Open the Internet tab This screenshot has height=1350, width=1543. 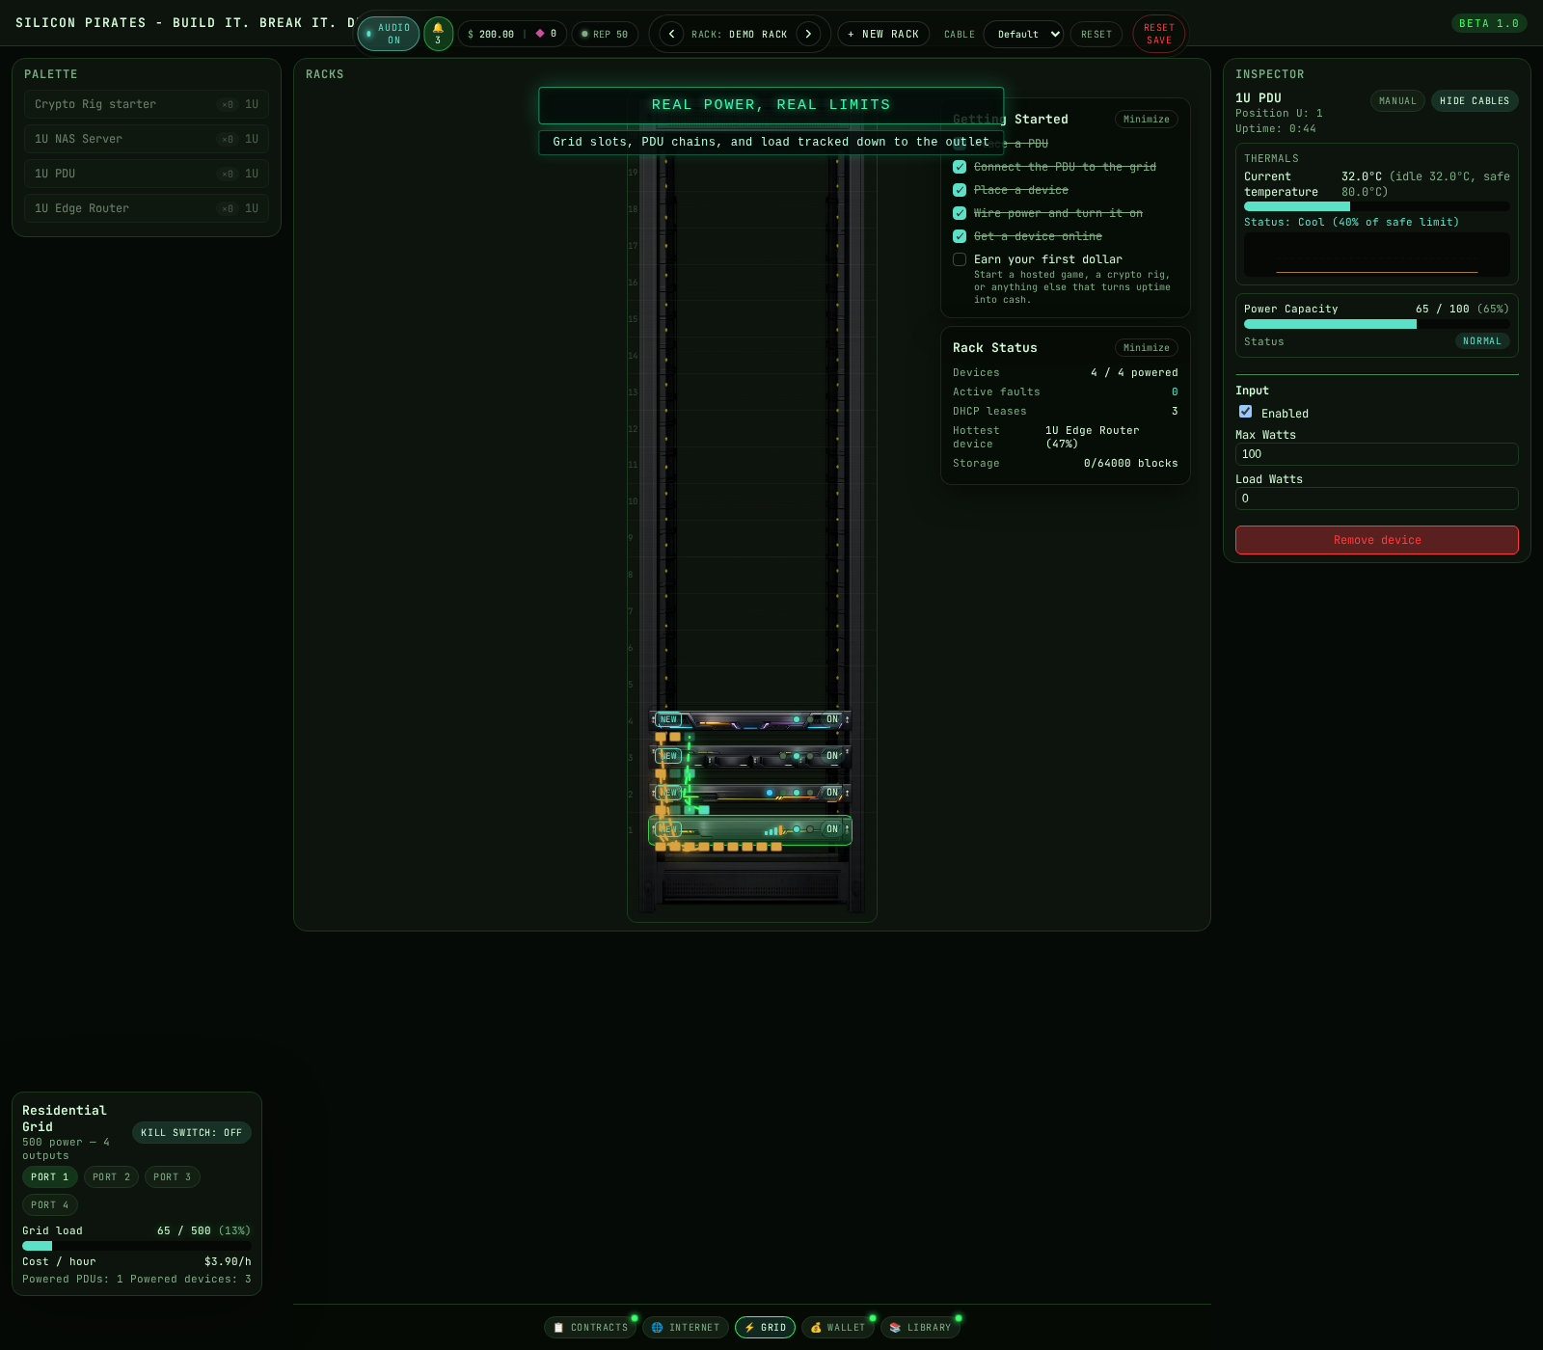pos(686,1328)
